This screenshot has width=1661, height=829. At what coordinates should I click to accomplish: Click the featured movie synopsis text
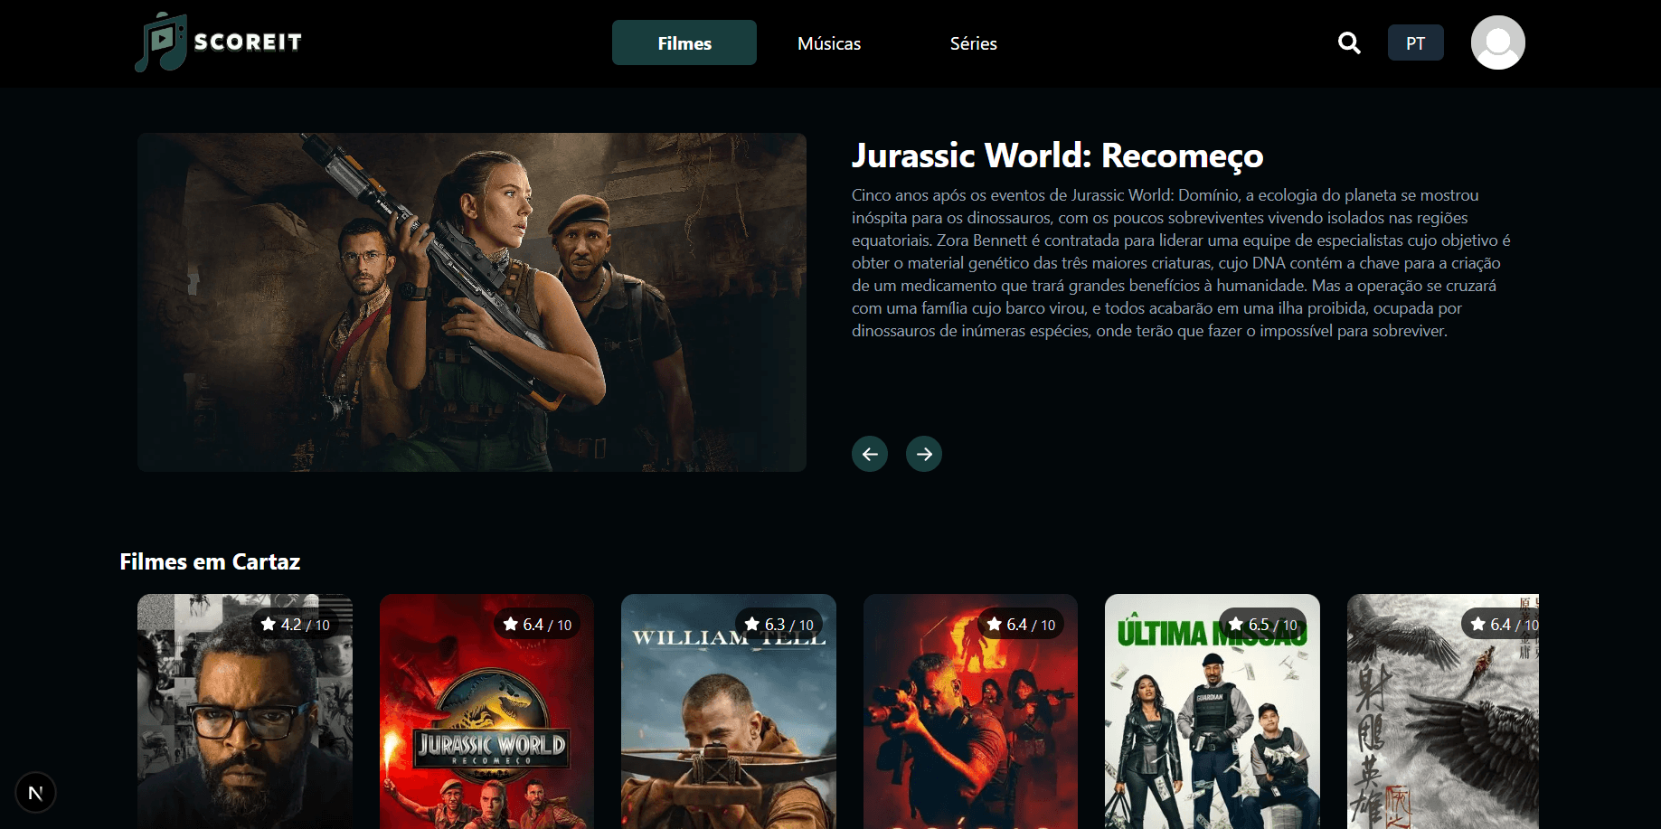1181,263
